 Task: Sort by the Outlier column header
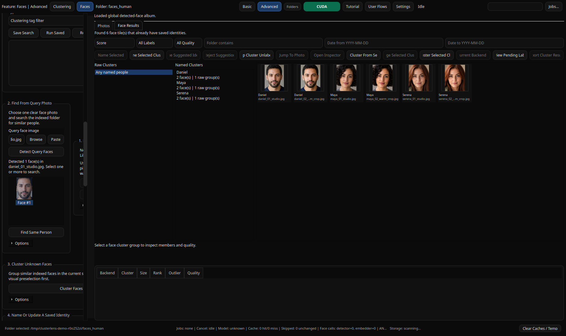175,273
